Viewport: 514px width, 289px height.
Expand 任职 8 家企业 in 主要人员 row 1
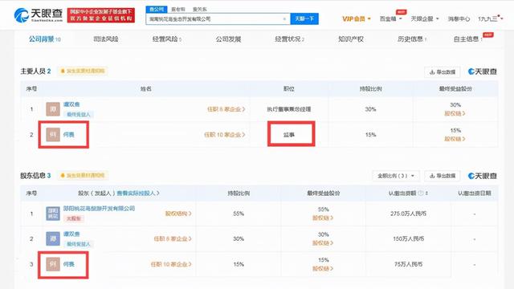(x=226, y=109)
